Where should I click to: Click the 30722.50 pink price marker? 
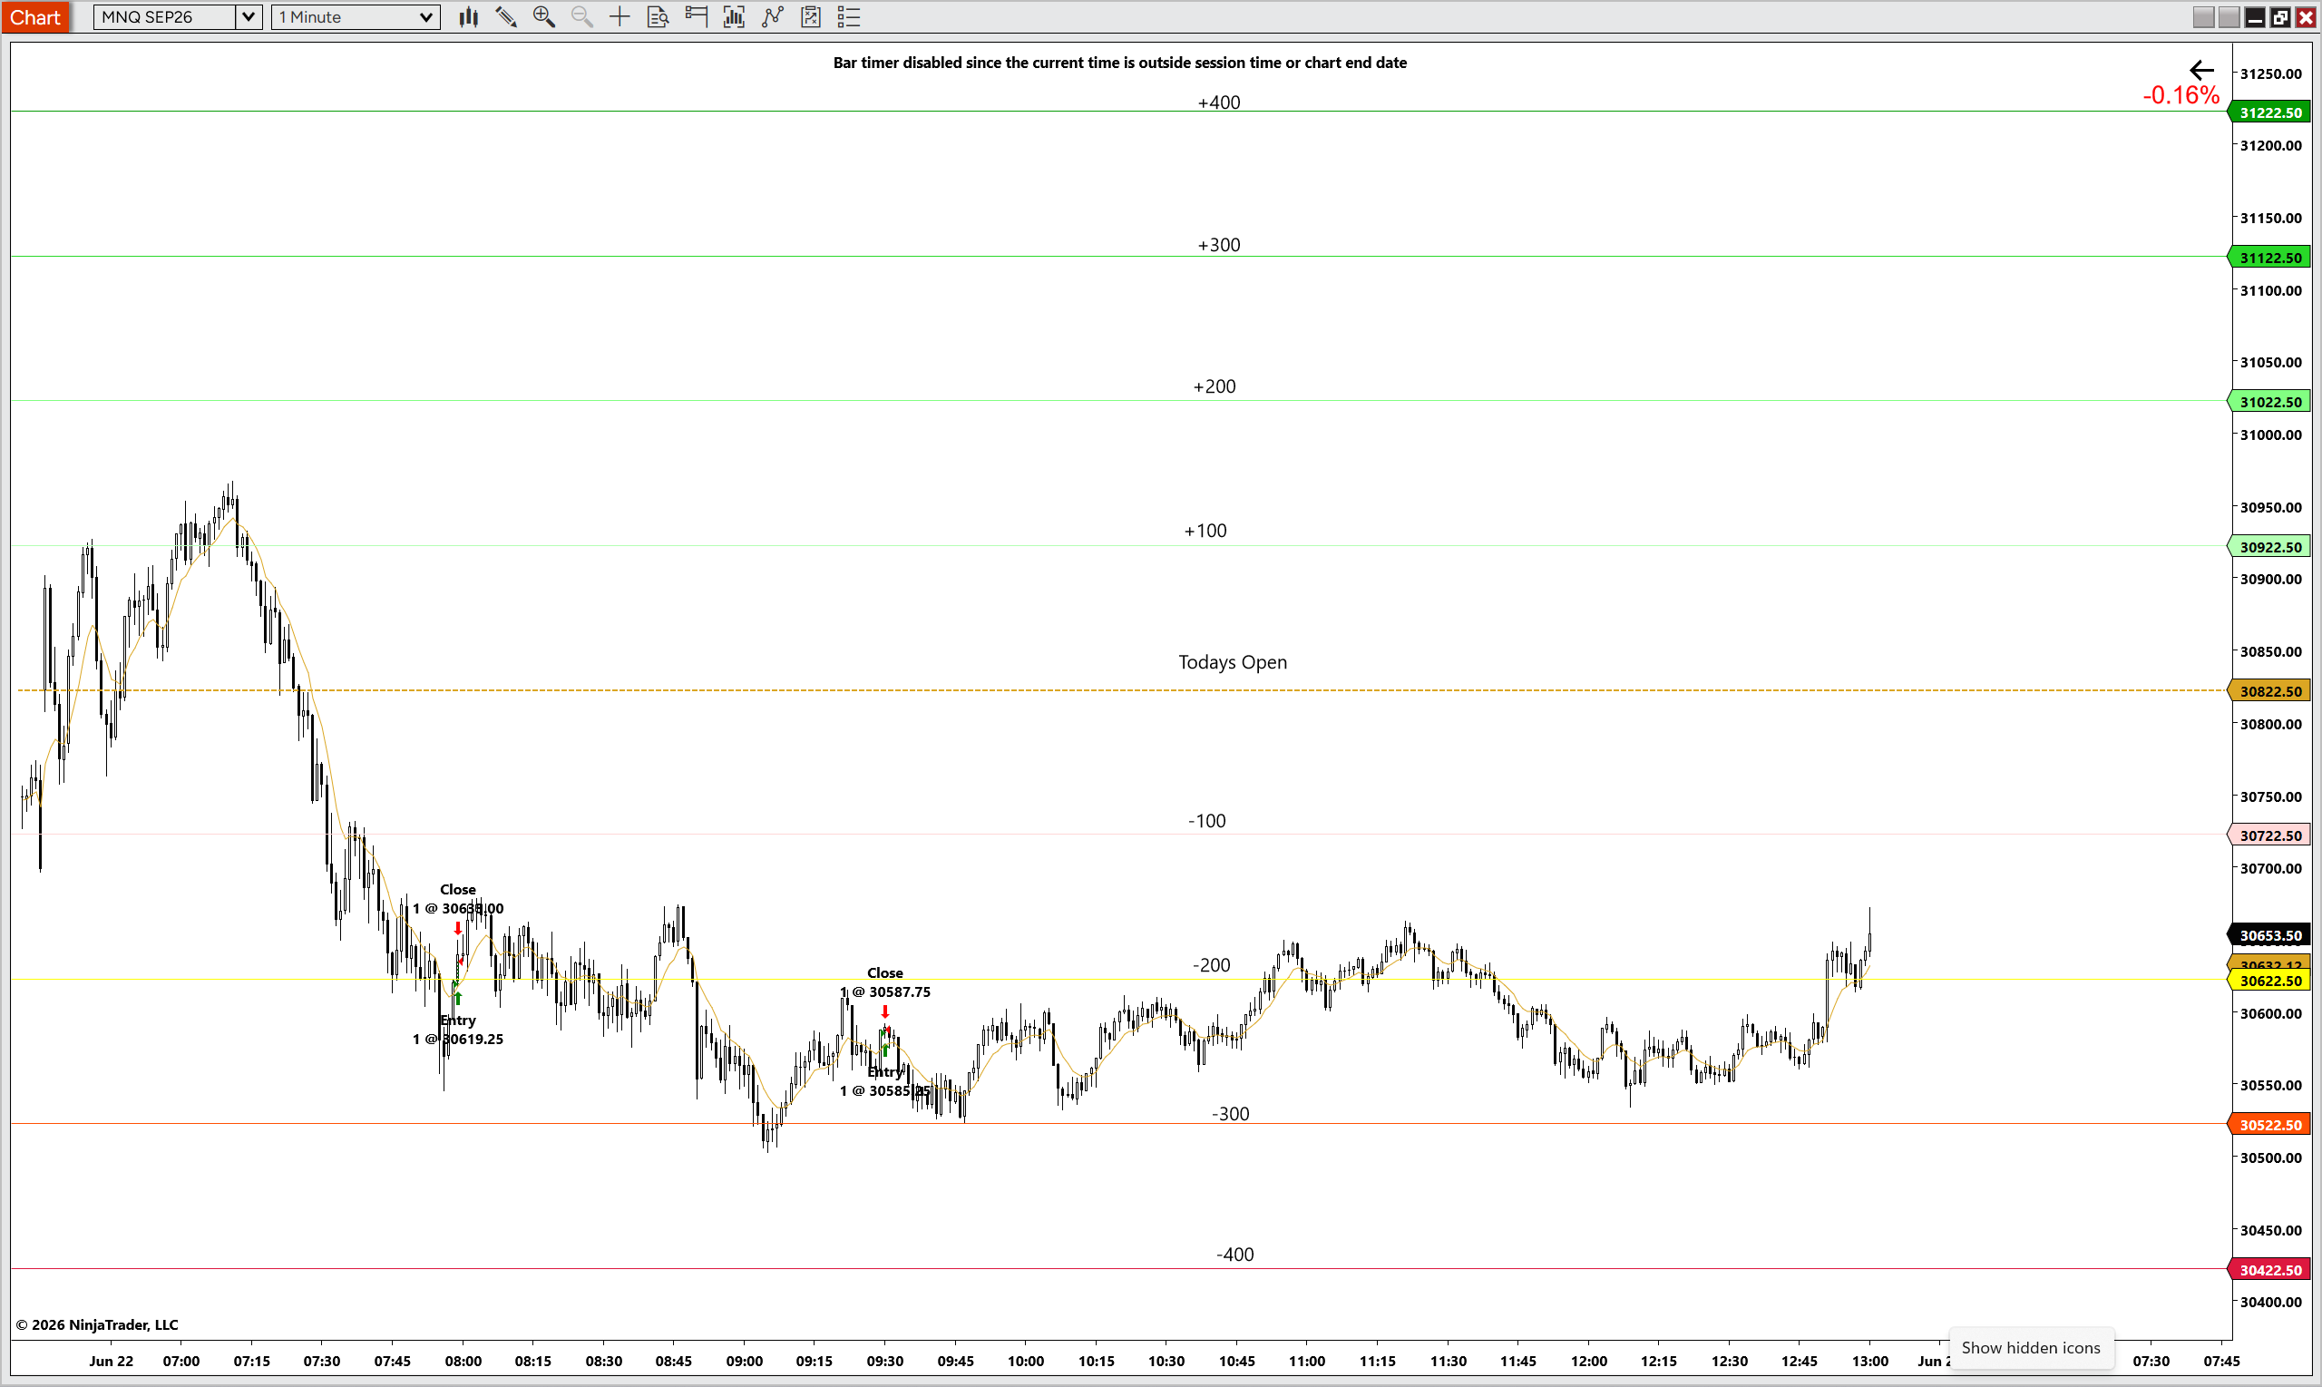pos(2270,835)
